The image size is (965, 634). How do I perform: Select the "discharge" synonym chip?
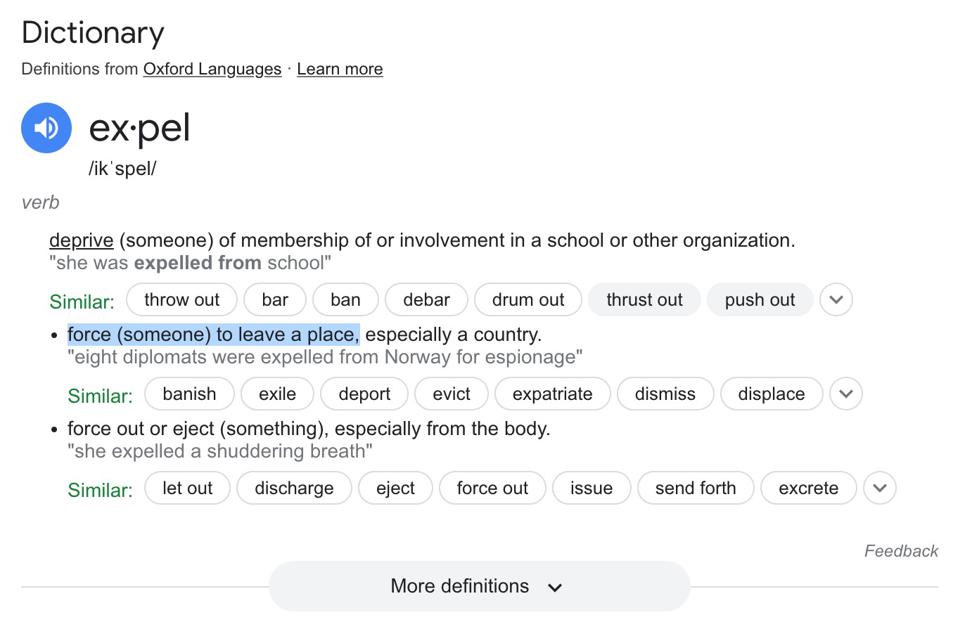click(x=294, y=488)
